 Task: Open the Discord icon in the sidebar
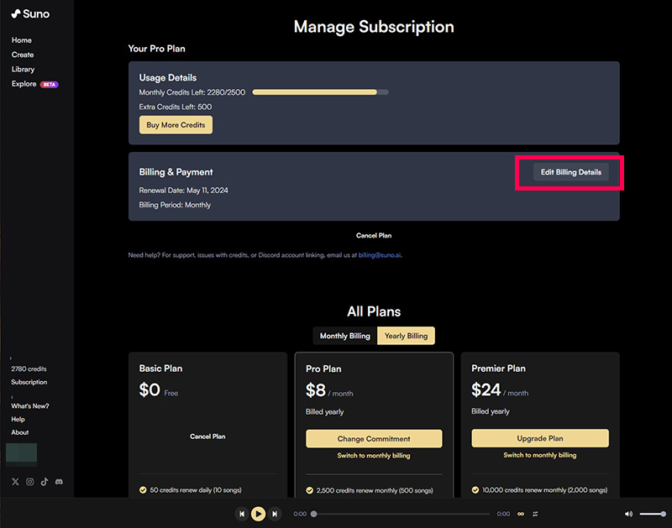click(x=59, y=482)
